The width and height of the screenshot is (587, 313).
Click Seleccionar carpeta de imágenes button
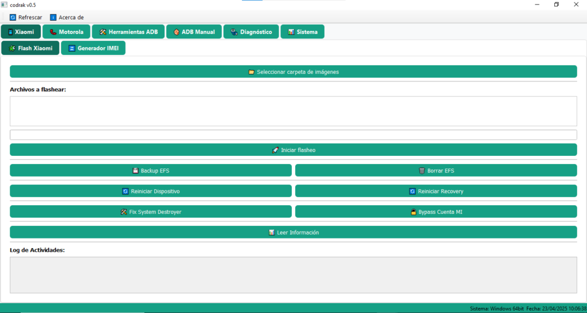pyautogui.click(x=293, y=72)
